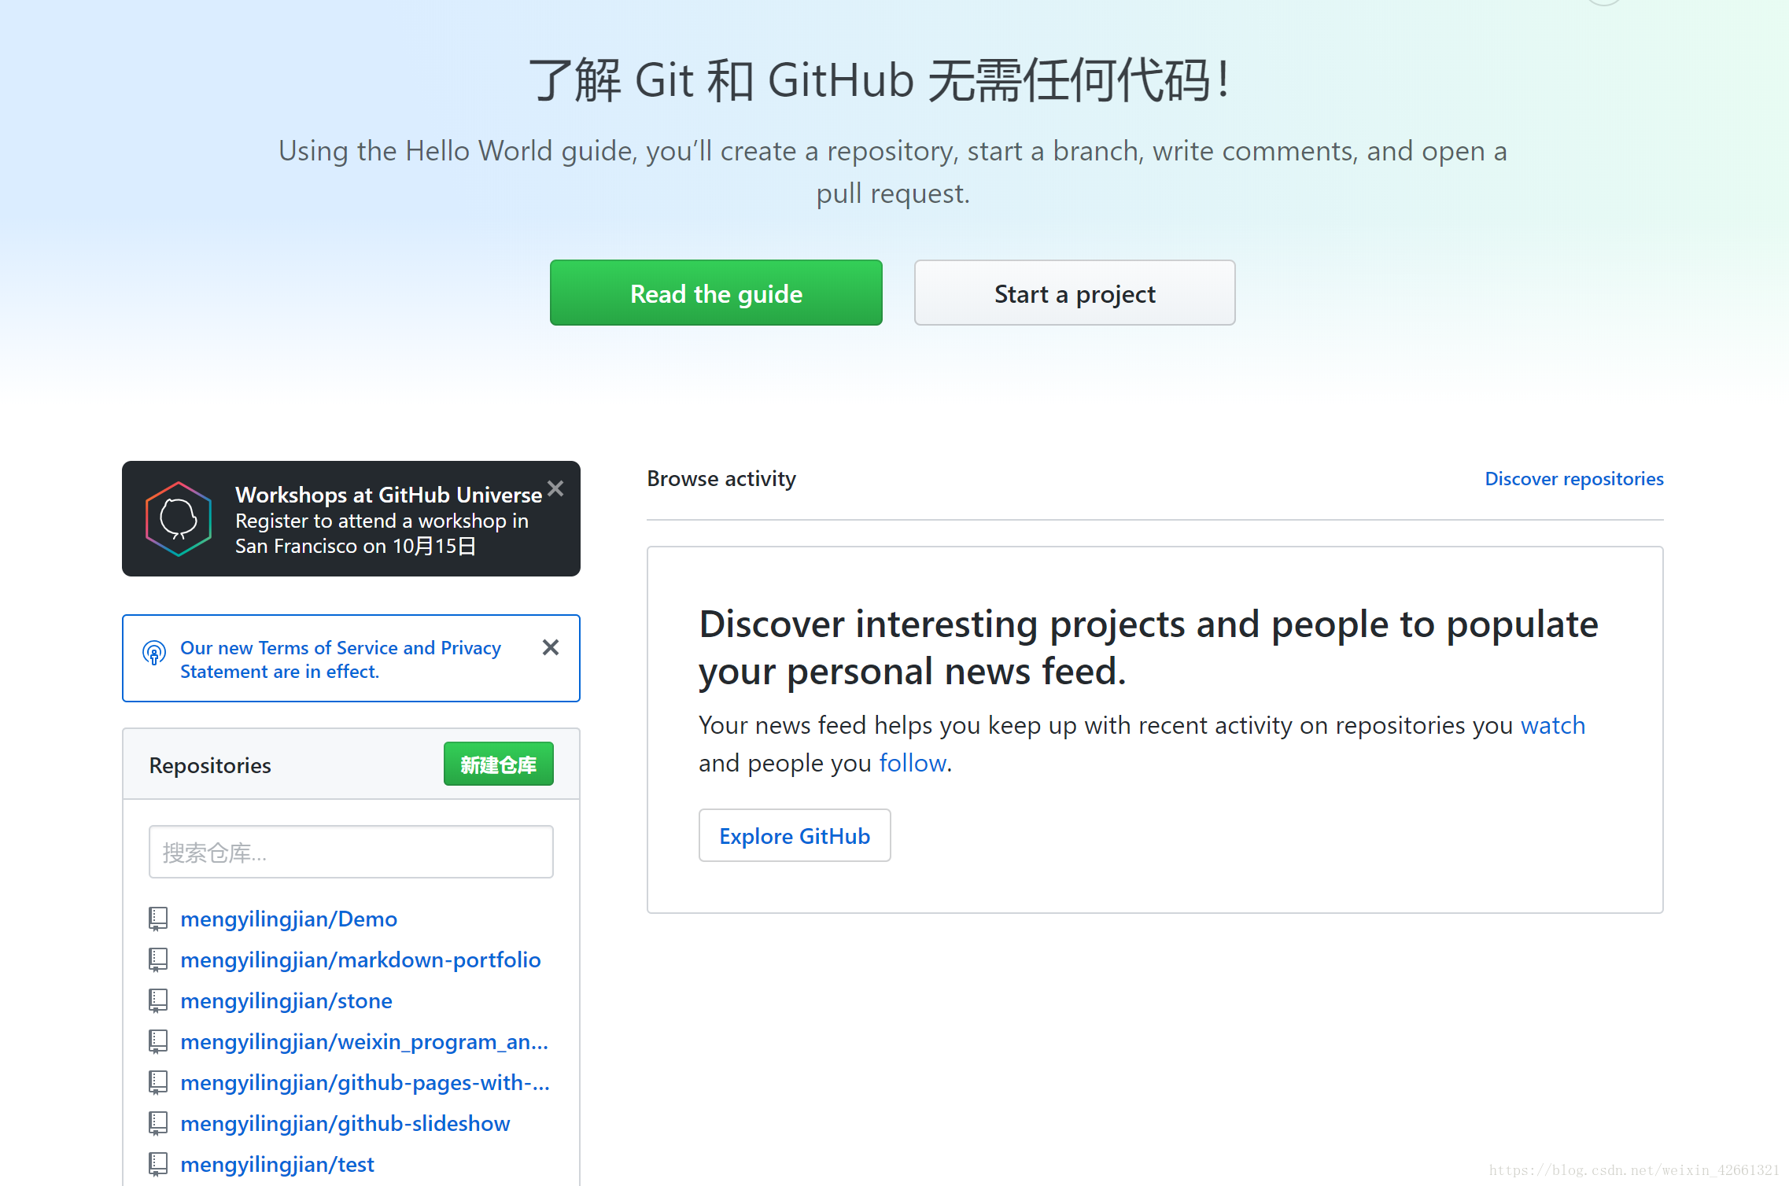Image resolution: width=1789 pixels, height=1186 pixels.
Task: Open the mengyilingjian/github-pages-with-... repository
Action: point(365,1082)
